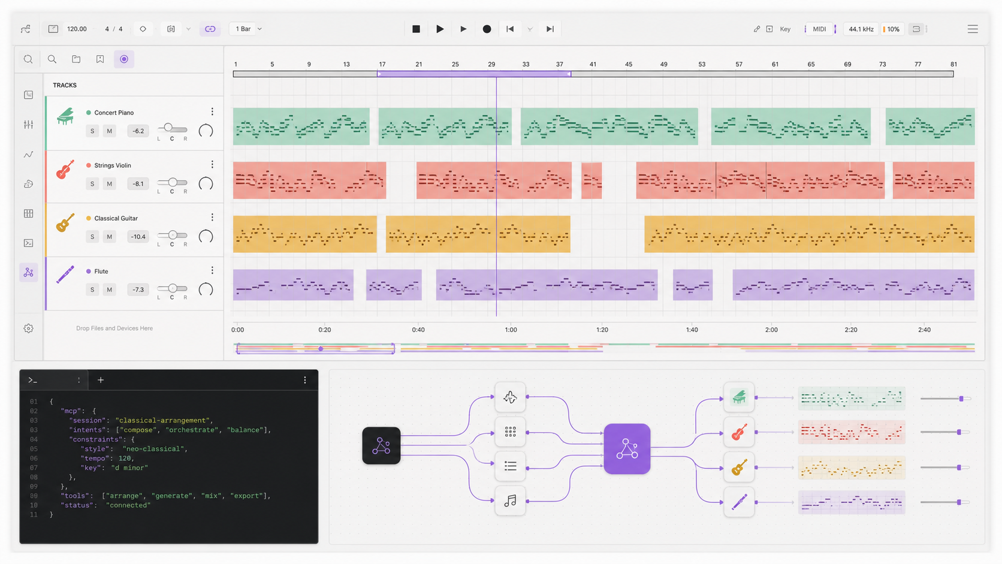This screenshot has height=564, width=1002.
Task: Open the folder icon in browser toolbar
Action: [76, 59]
